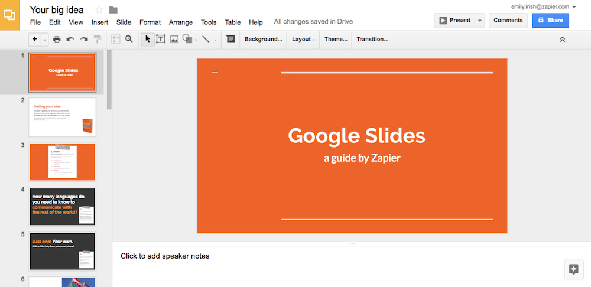Select the arrow Select tool
The width and height of the screenshot is (591, 287).
click(147, 39)
